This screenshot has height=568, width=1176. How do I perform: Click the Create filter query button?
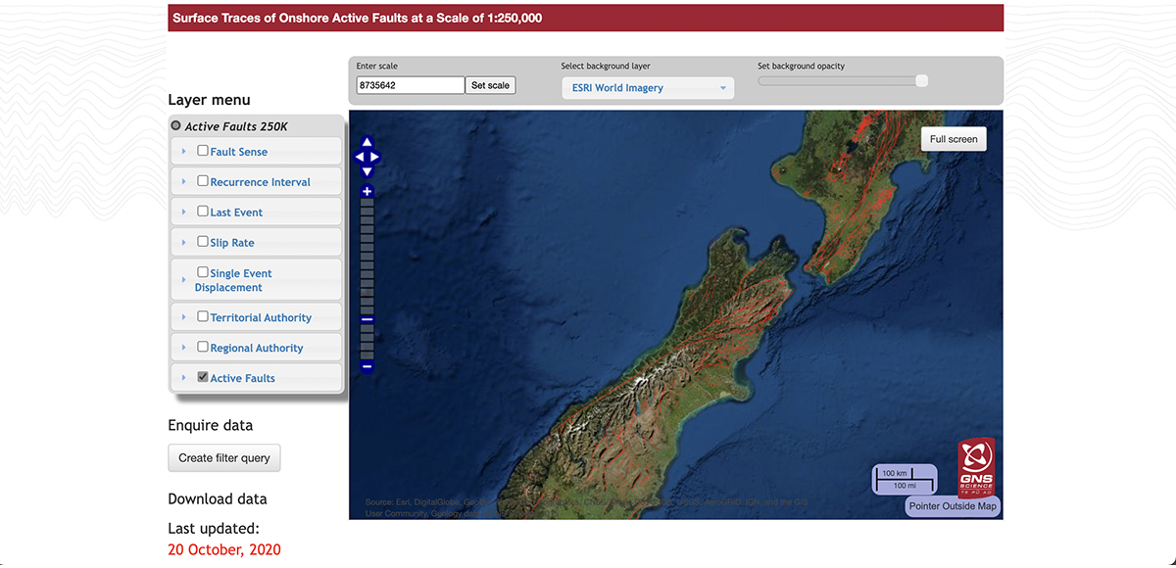click(224, 458)
